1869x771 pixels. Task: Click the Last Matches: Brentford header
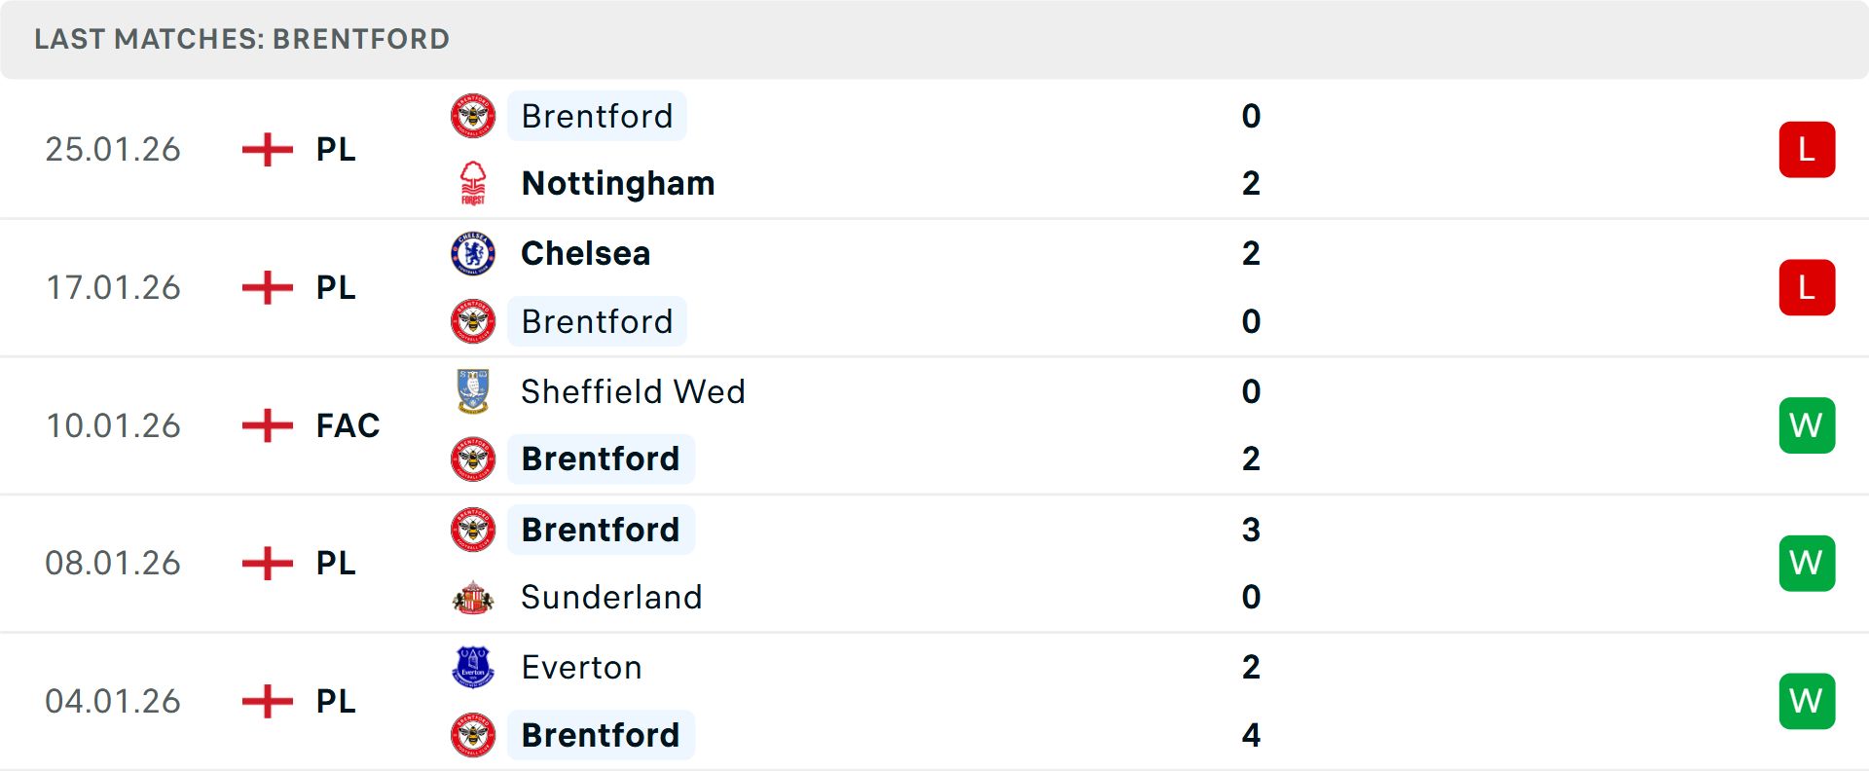[x=241, y=39]
